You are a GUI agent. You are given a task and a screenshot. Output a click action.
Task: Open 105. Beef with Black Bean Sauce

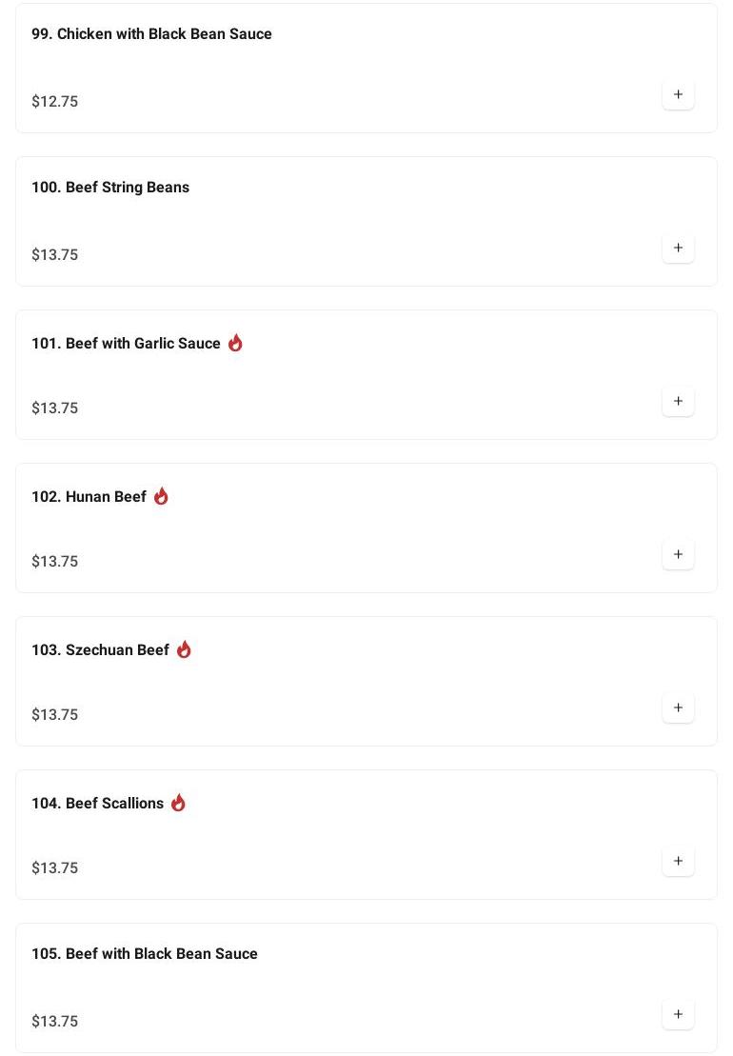point(145,954)
